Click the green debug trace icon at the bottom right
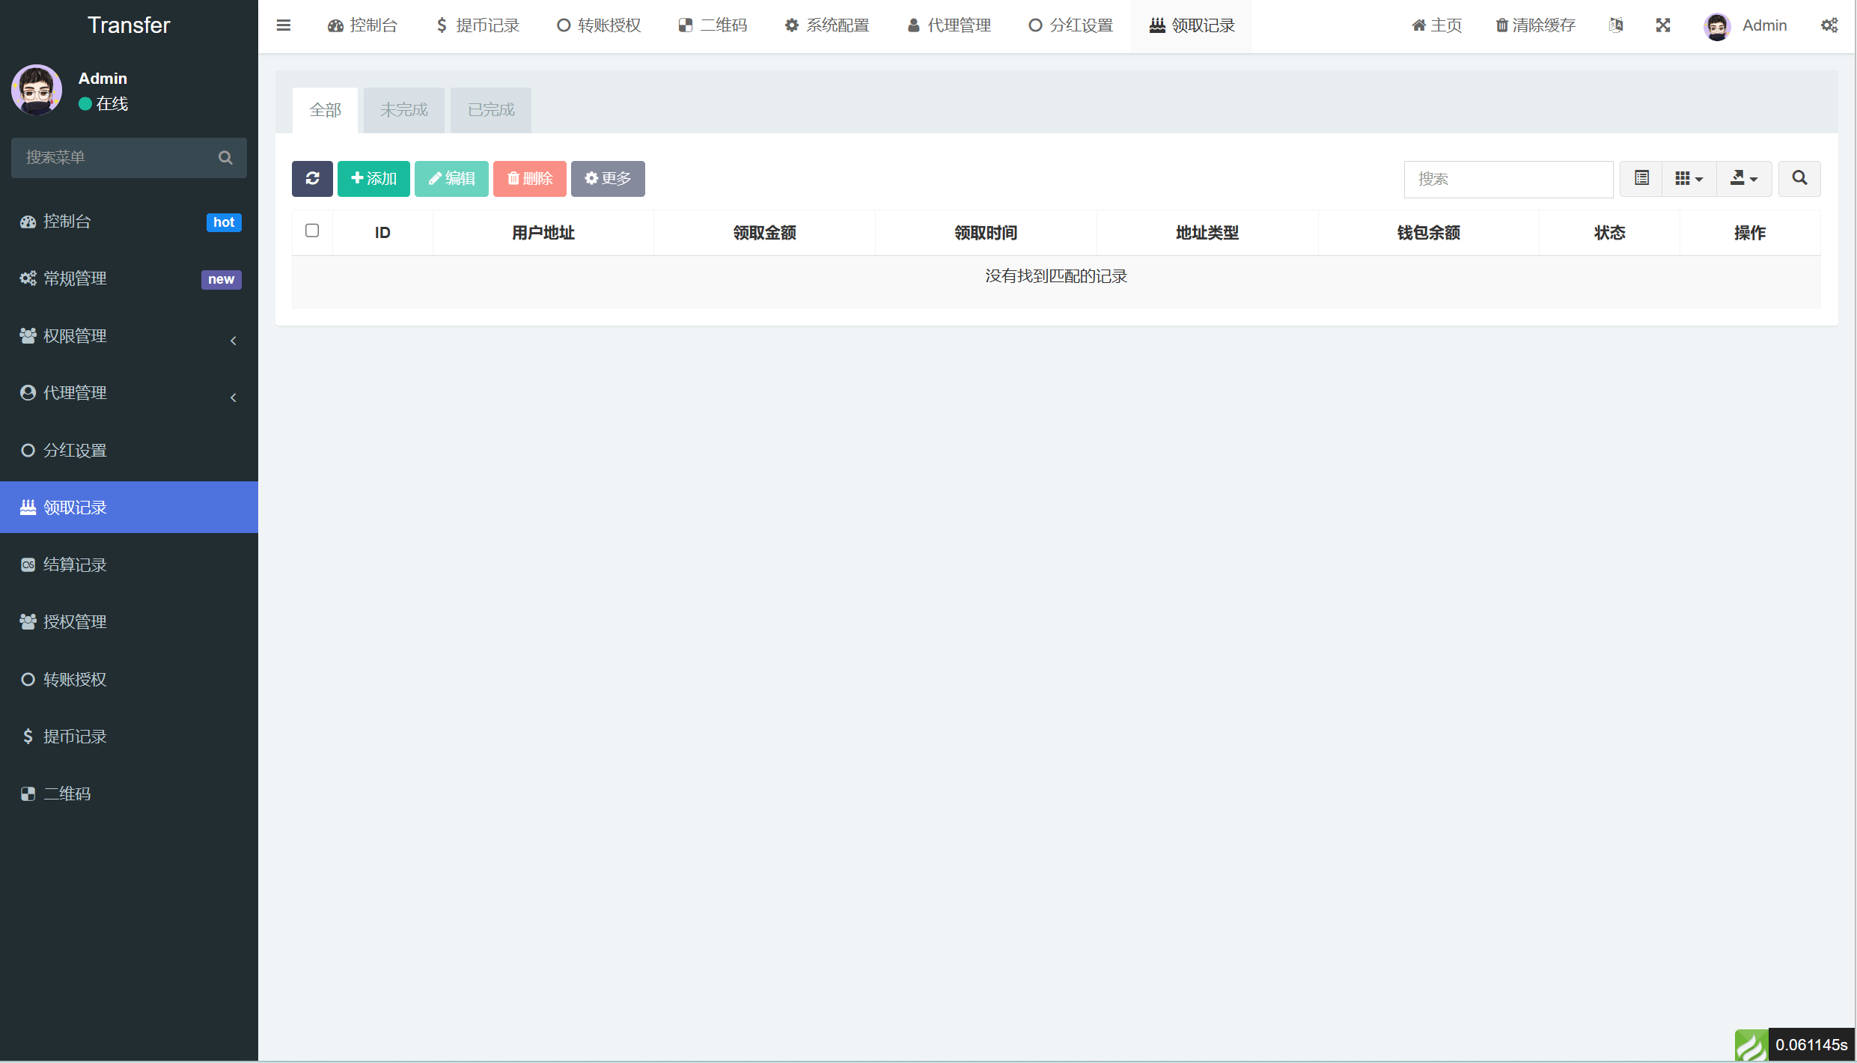 [x=1751, y=1045]
